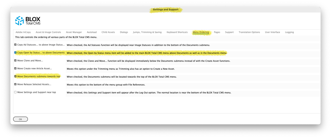Open the Keyboard Shortcuts tab
Viewport: 331px width, 138px height.
pos(177,32)
